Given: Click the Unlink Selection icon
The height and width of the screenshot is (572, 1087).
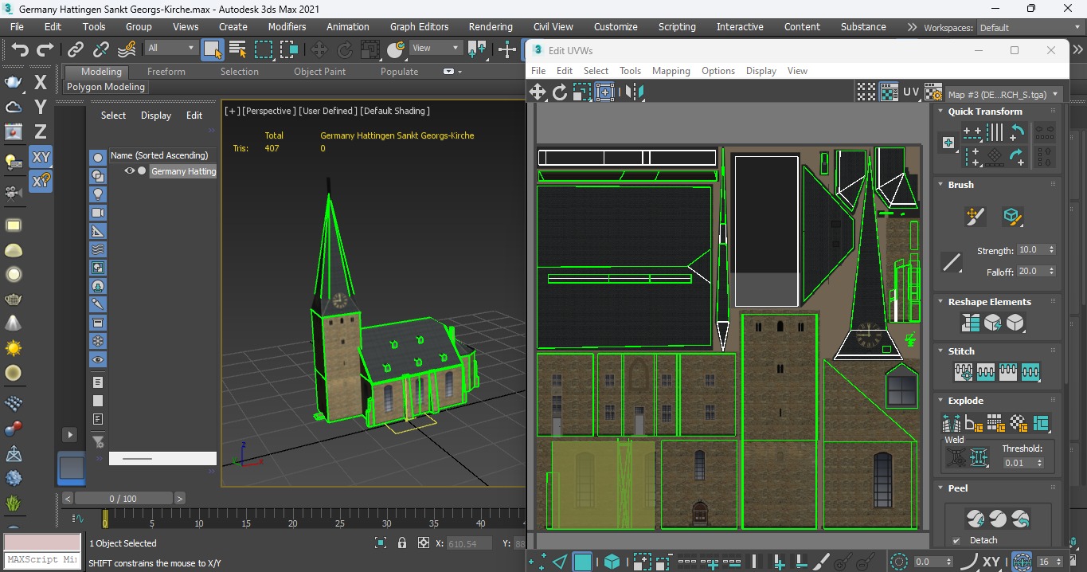Looking at the screenshot, I should [x=101, y=49].
